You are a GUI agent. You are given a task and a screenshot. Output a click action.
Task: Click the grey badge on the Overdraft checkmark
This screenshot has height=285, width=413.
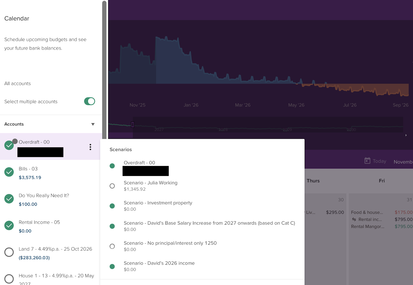point(15,141)
